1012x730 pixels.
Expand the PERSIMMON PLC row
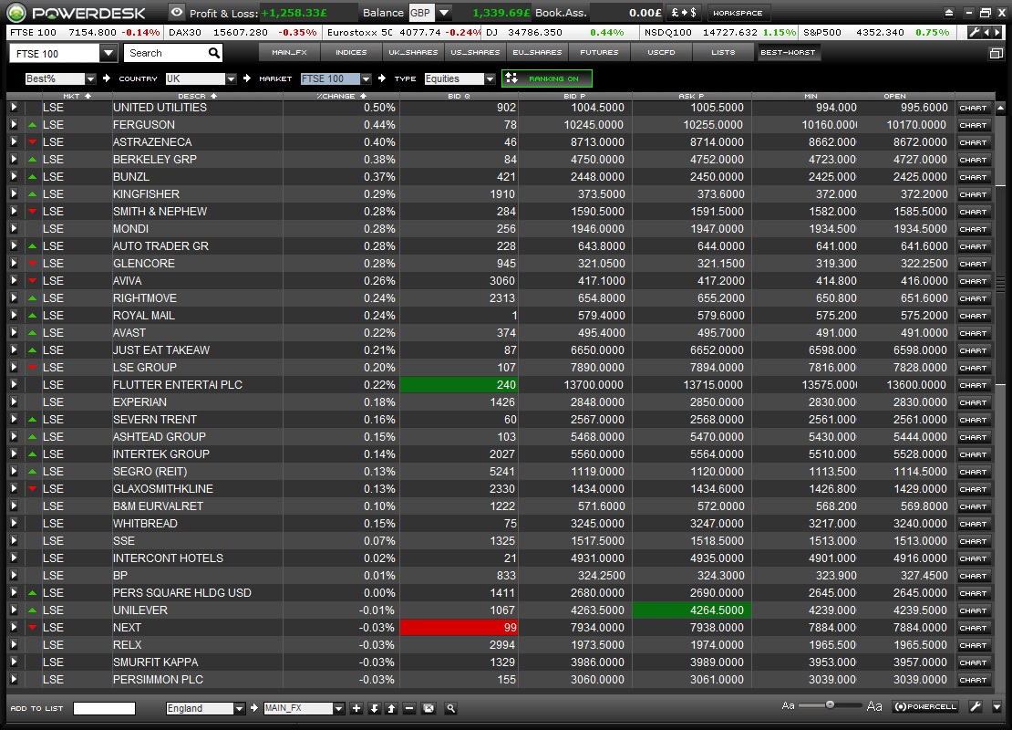click(14, 680)
